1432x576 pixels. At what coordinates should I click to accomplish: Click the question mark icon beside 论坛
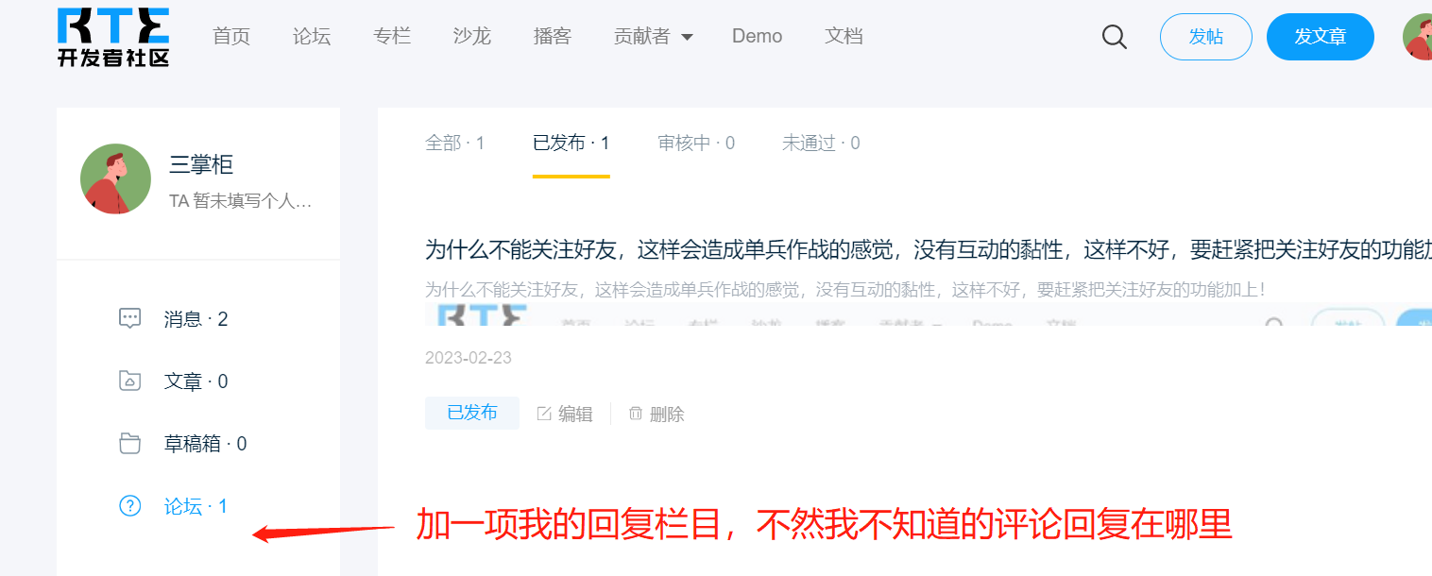(x=130, y=506)
